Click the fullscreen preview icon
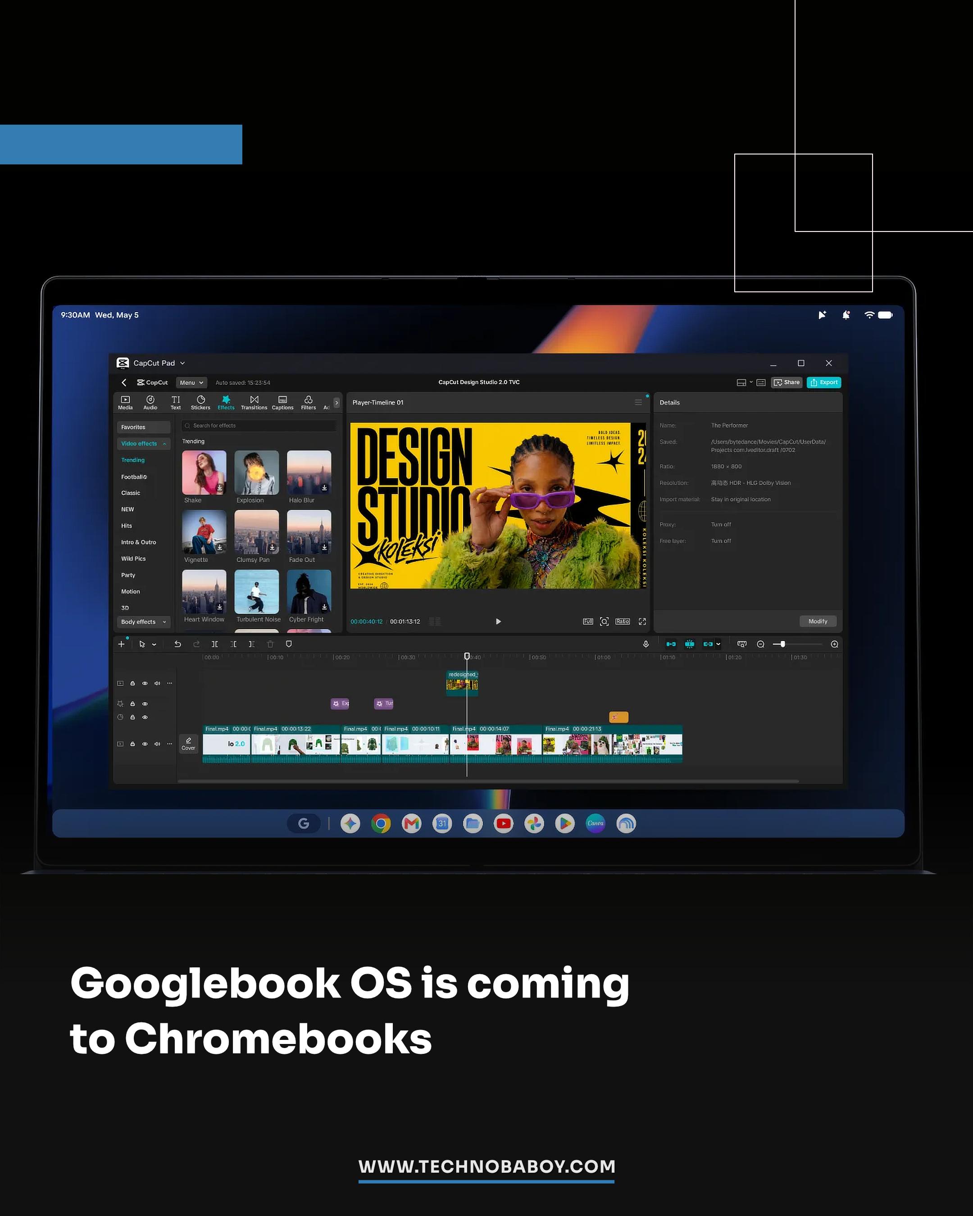The height and width of the screenshot is (1216, 973). pos(642,622)
